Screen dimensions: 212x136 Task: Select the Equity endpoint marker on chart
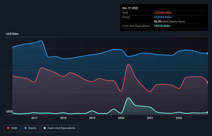click(208, 54)
